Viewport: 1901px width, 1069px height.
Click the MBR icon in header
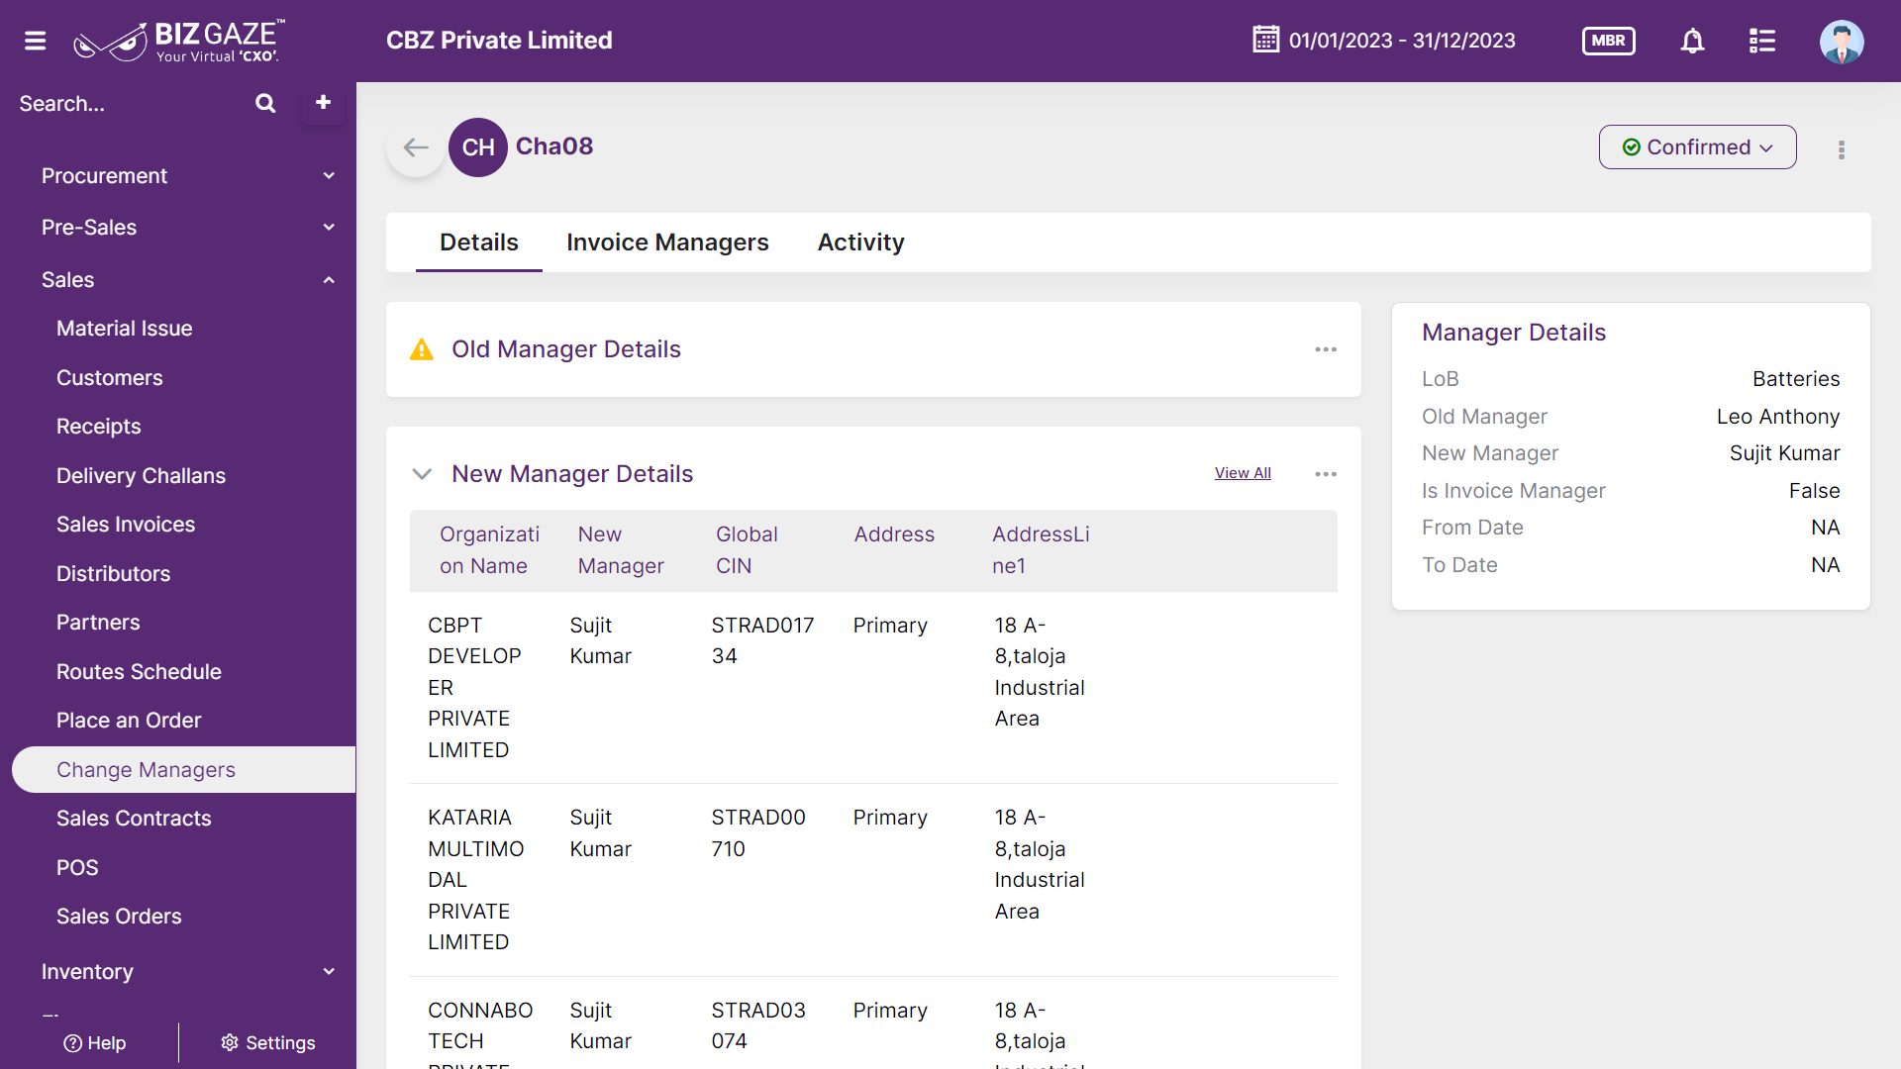[x=1609, y=41]
